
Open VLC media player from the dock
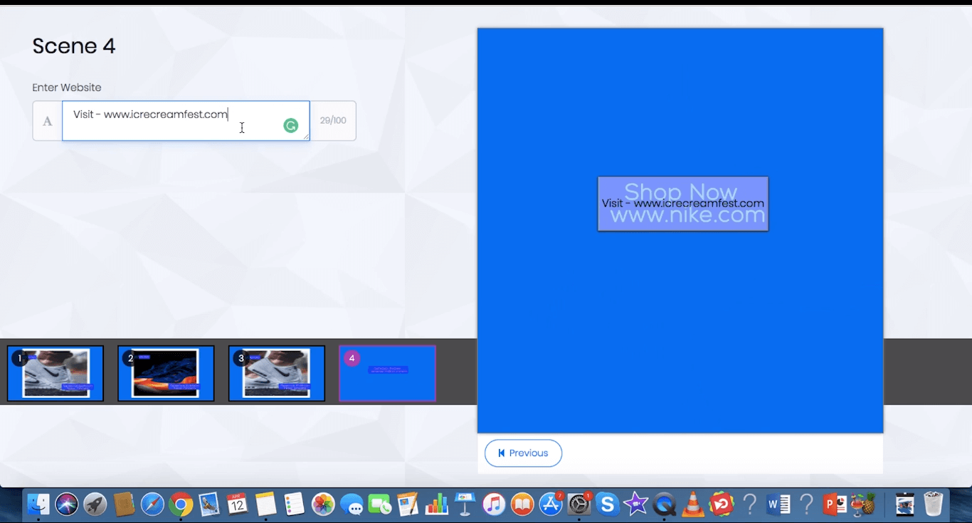[692, 505]
